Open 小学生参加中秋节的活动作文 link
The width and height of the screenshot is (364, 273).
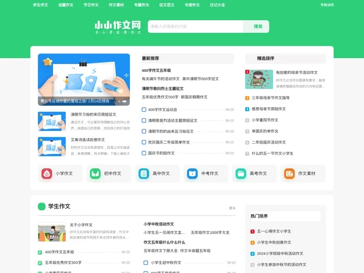(282, 264)
